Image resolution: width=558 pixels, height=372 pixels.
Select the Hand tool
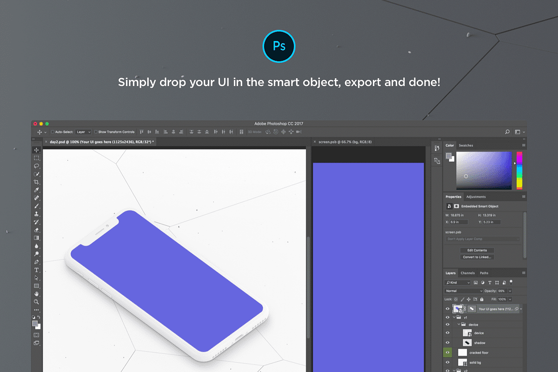(36, 294)
